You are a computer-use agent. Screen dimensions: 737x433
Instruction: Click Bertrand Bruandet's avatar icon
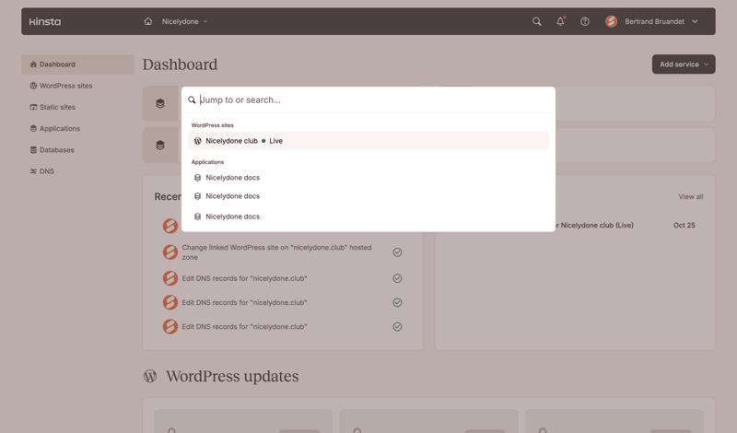point(611,21)
